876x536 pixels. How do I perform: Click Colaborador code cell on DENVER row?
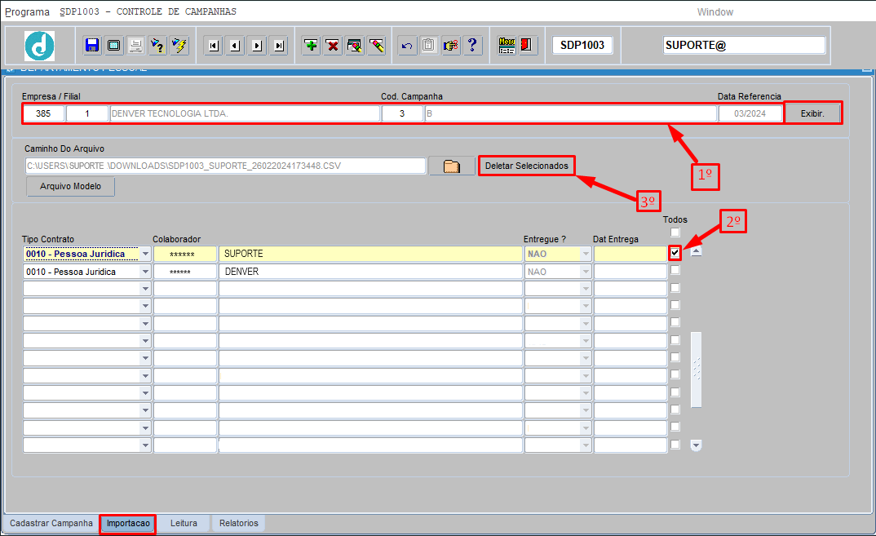pyautogui.click(x=185, y=272)
